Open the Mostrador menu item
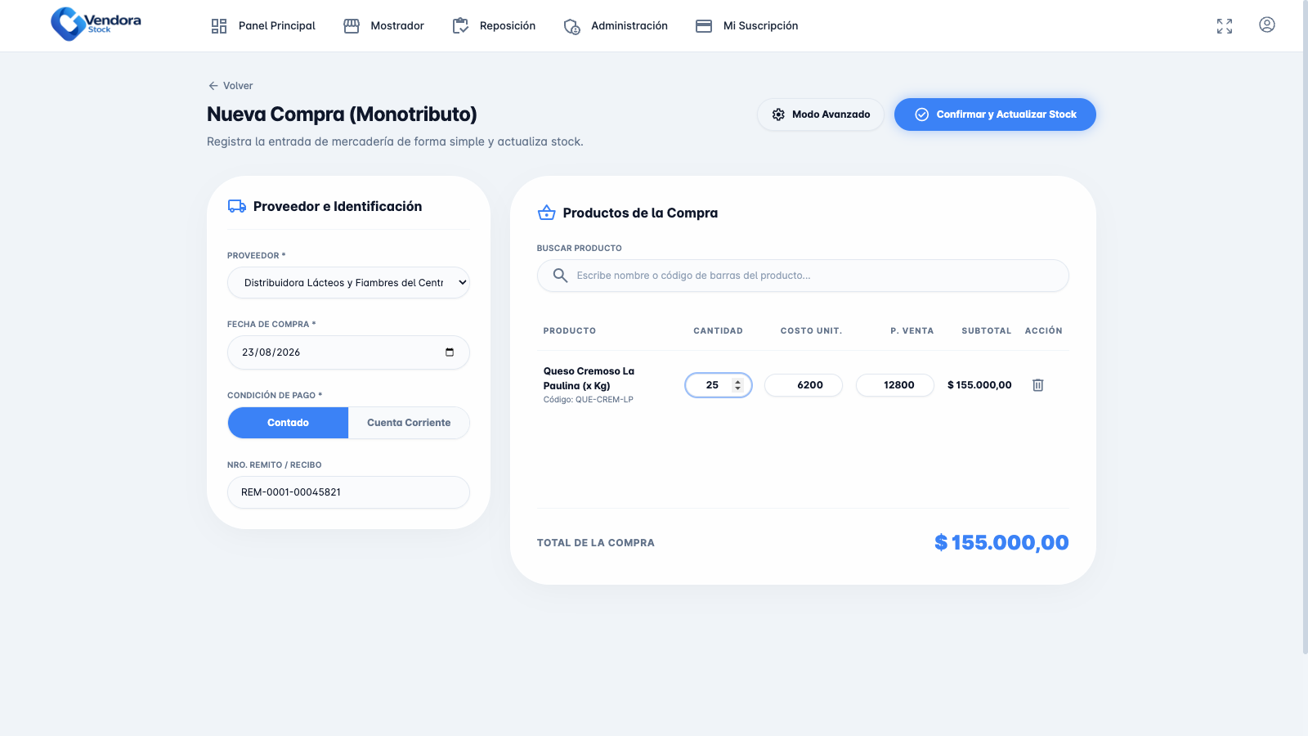1308x736 pixels. (x=383, y=26)
